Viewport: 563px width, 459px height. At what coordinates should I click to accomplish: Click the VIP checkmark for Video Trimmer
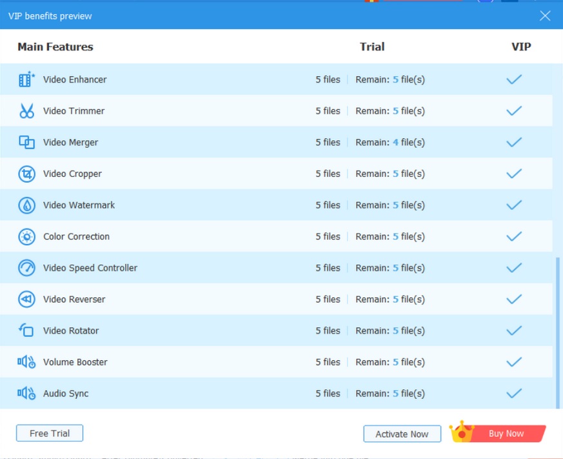pos(514,110)
